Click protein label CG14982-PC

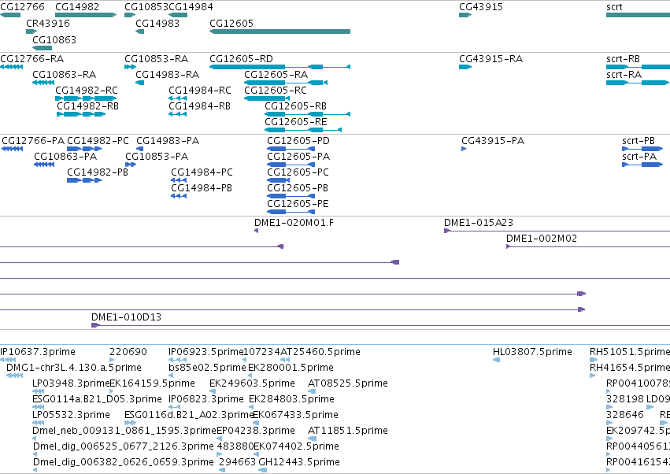[x=98, y=141]
